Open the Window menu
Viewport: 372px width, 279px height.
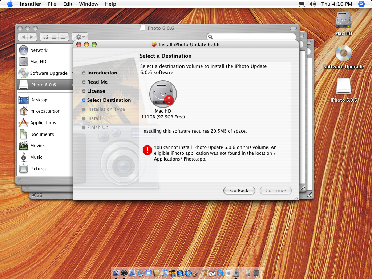pyautogui.click(x=89, y=4)
